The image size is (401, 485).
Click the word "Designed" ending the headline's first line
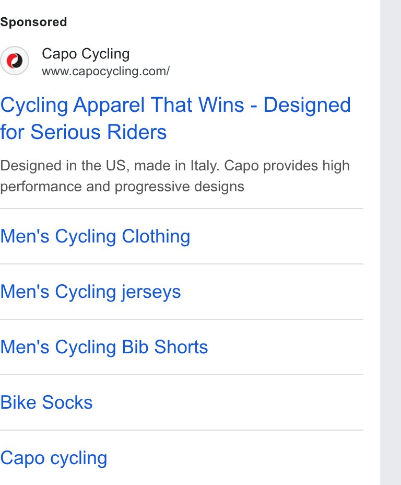[x=307, y=105]
